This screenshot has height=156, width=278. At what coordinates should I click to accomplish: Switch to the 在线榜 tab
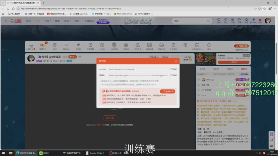(x=203, y=69)
